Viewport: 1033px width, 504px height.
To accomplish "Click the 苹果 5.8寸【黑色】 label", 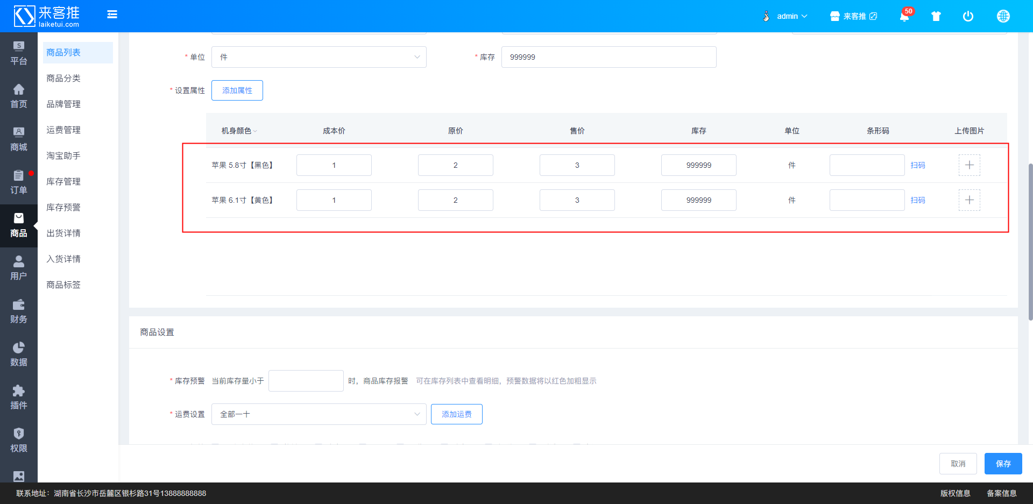I will point(244,165).
